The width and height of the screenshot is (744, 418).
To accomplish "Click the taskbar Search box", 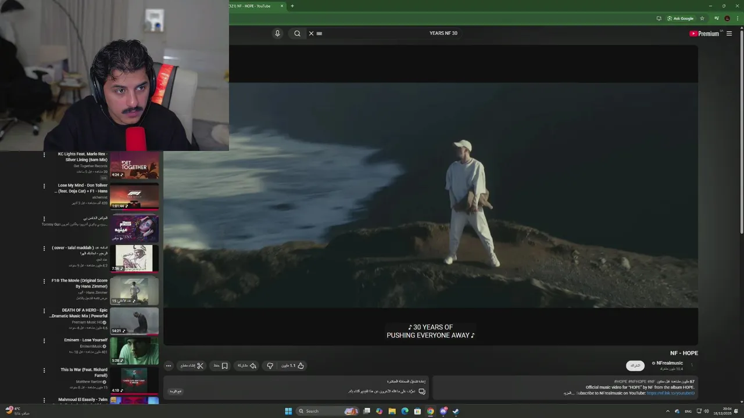I will (x=328, y=411).
